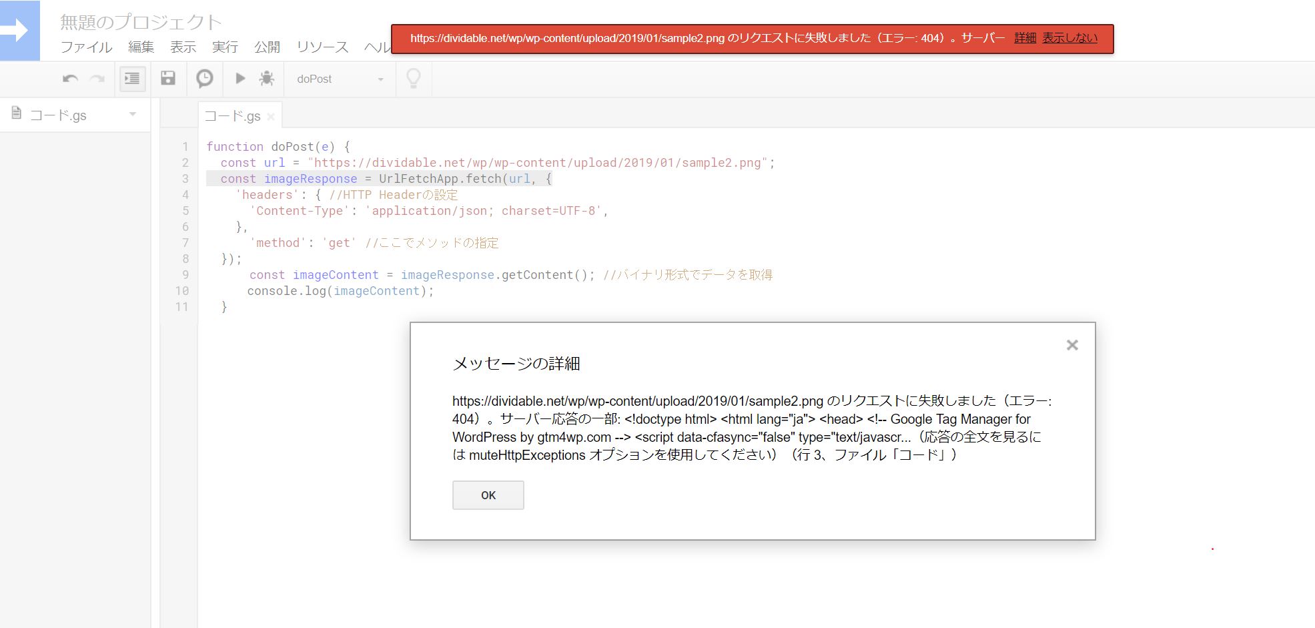1315x628 pixels.
Task: Expand the コード.gs sidebar options arrow
Action: 133,113
